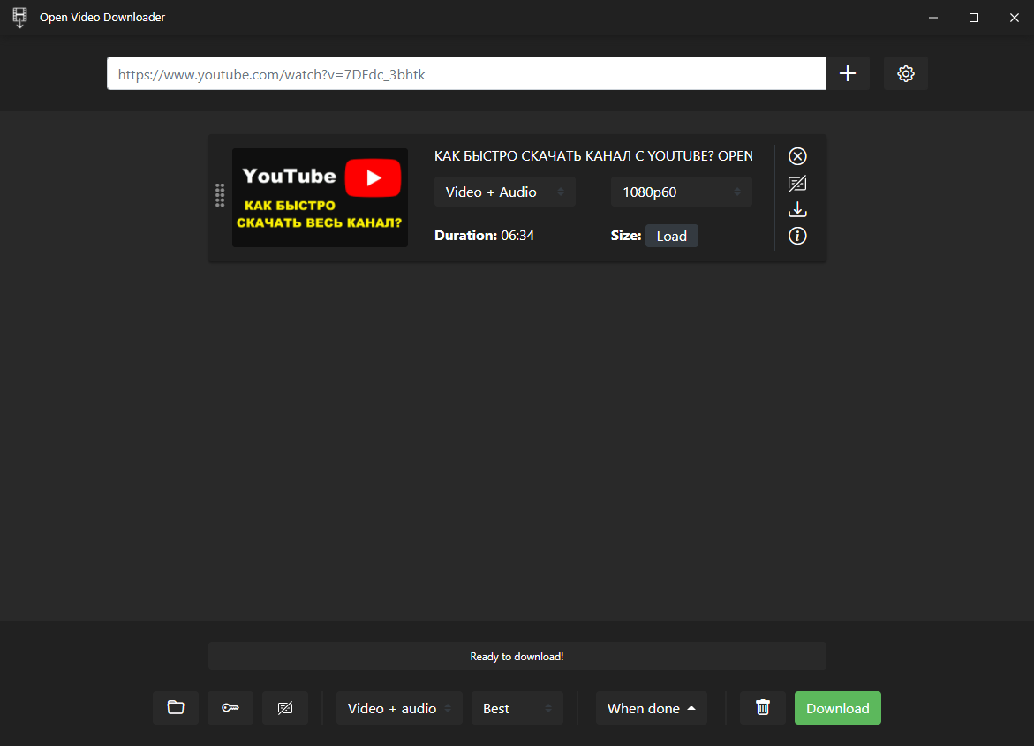Open the Best quality dropdown

[x=517, y=708]
